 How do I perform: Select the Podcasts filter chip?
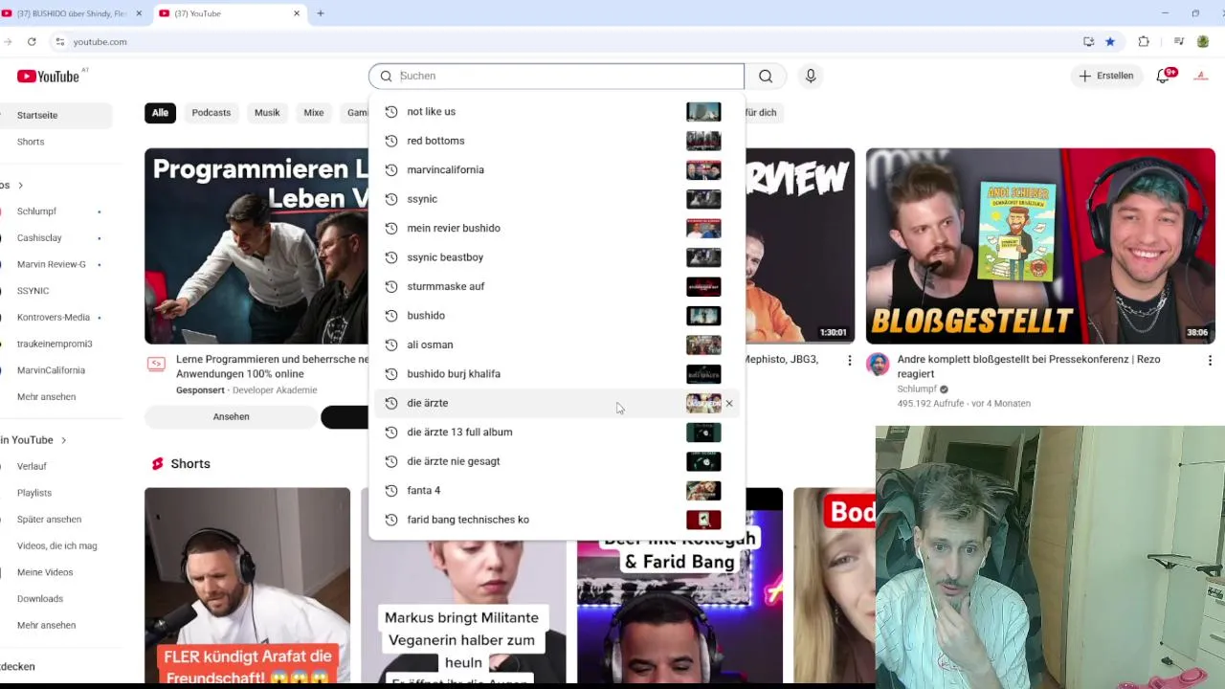tap(212, 113)
